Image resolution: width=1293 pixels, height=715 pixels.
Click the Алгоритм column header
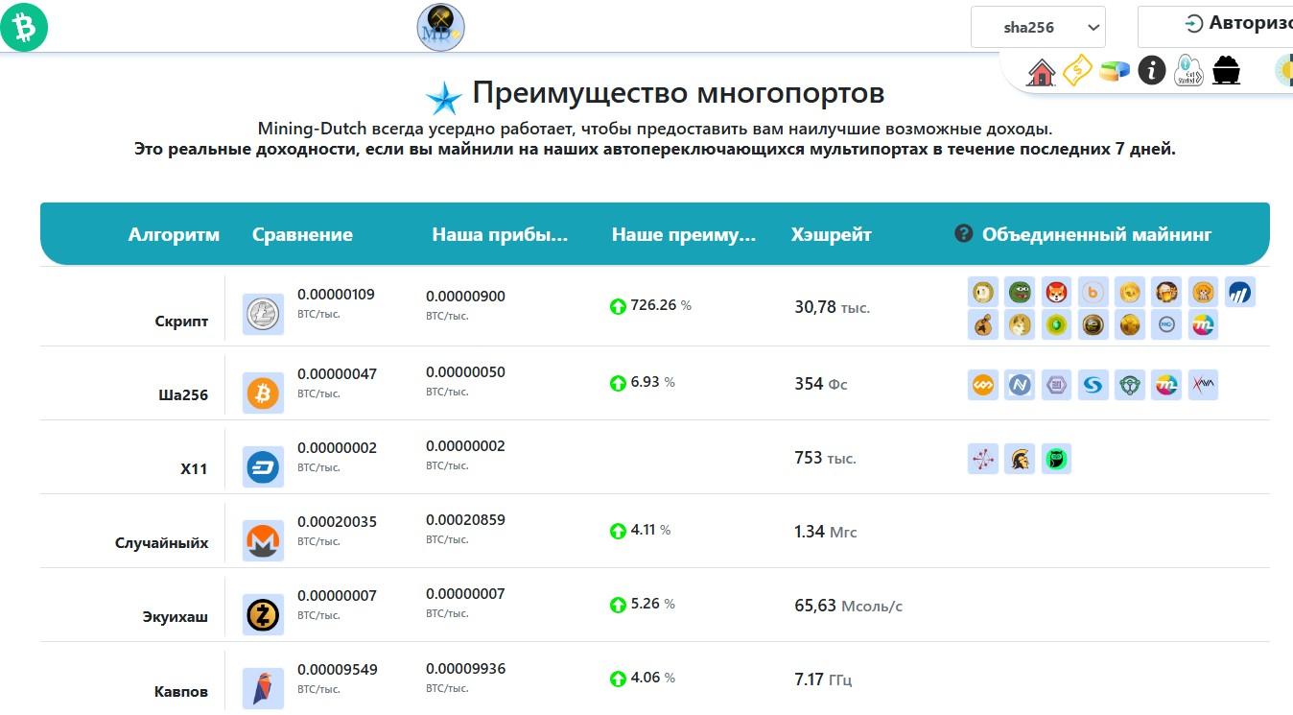(174, 234)
